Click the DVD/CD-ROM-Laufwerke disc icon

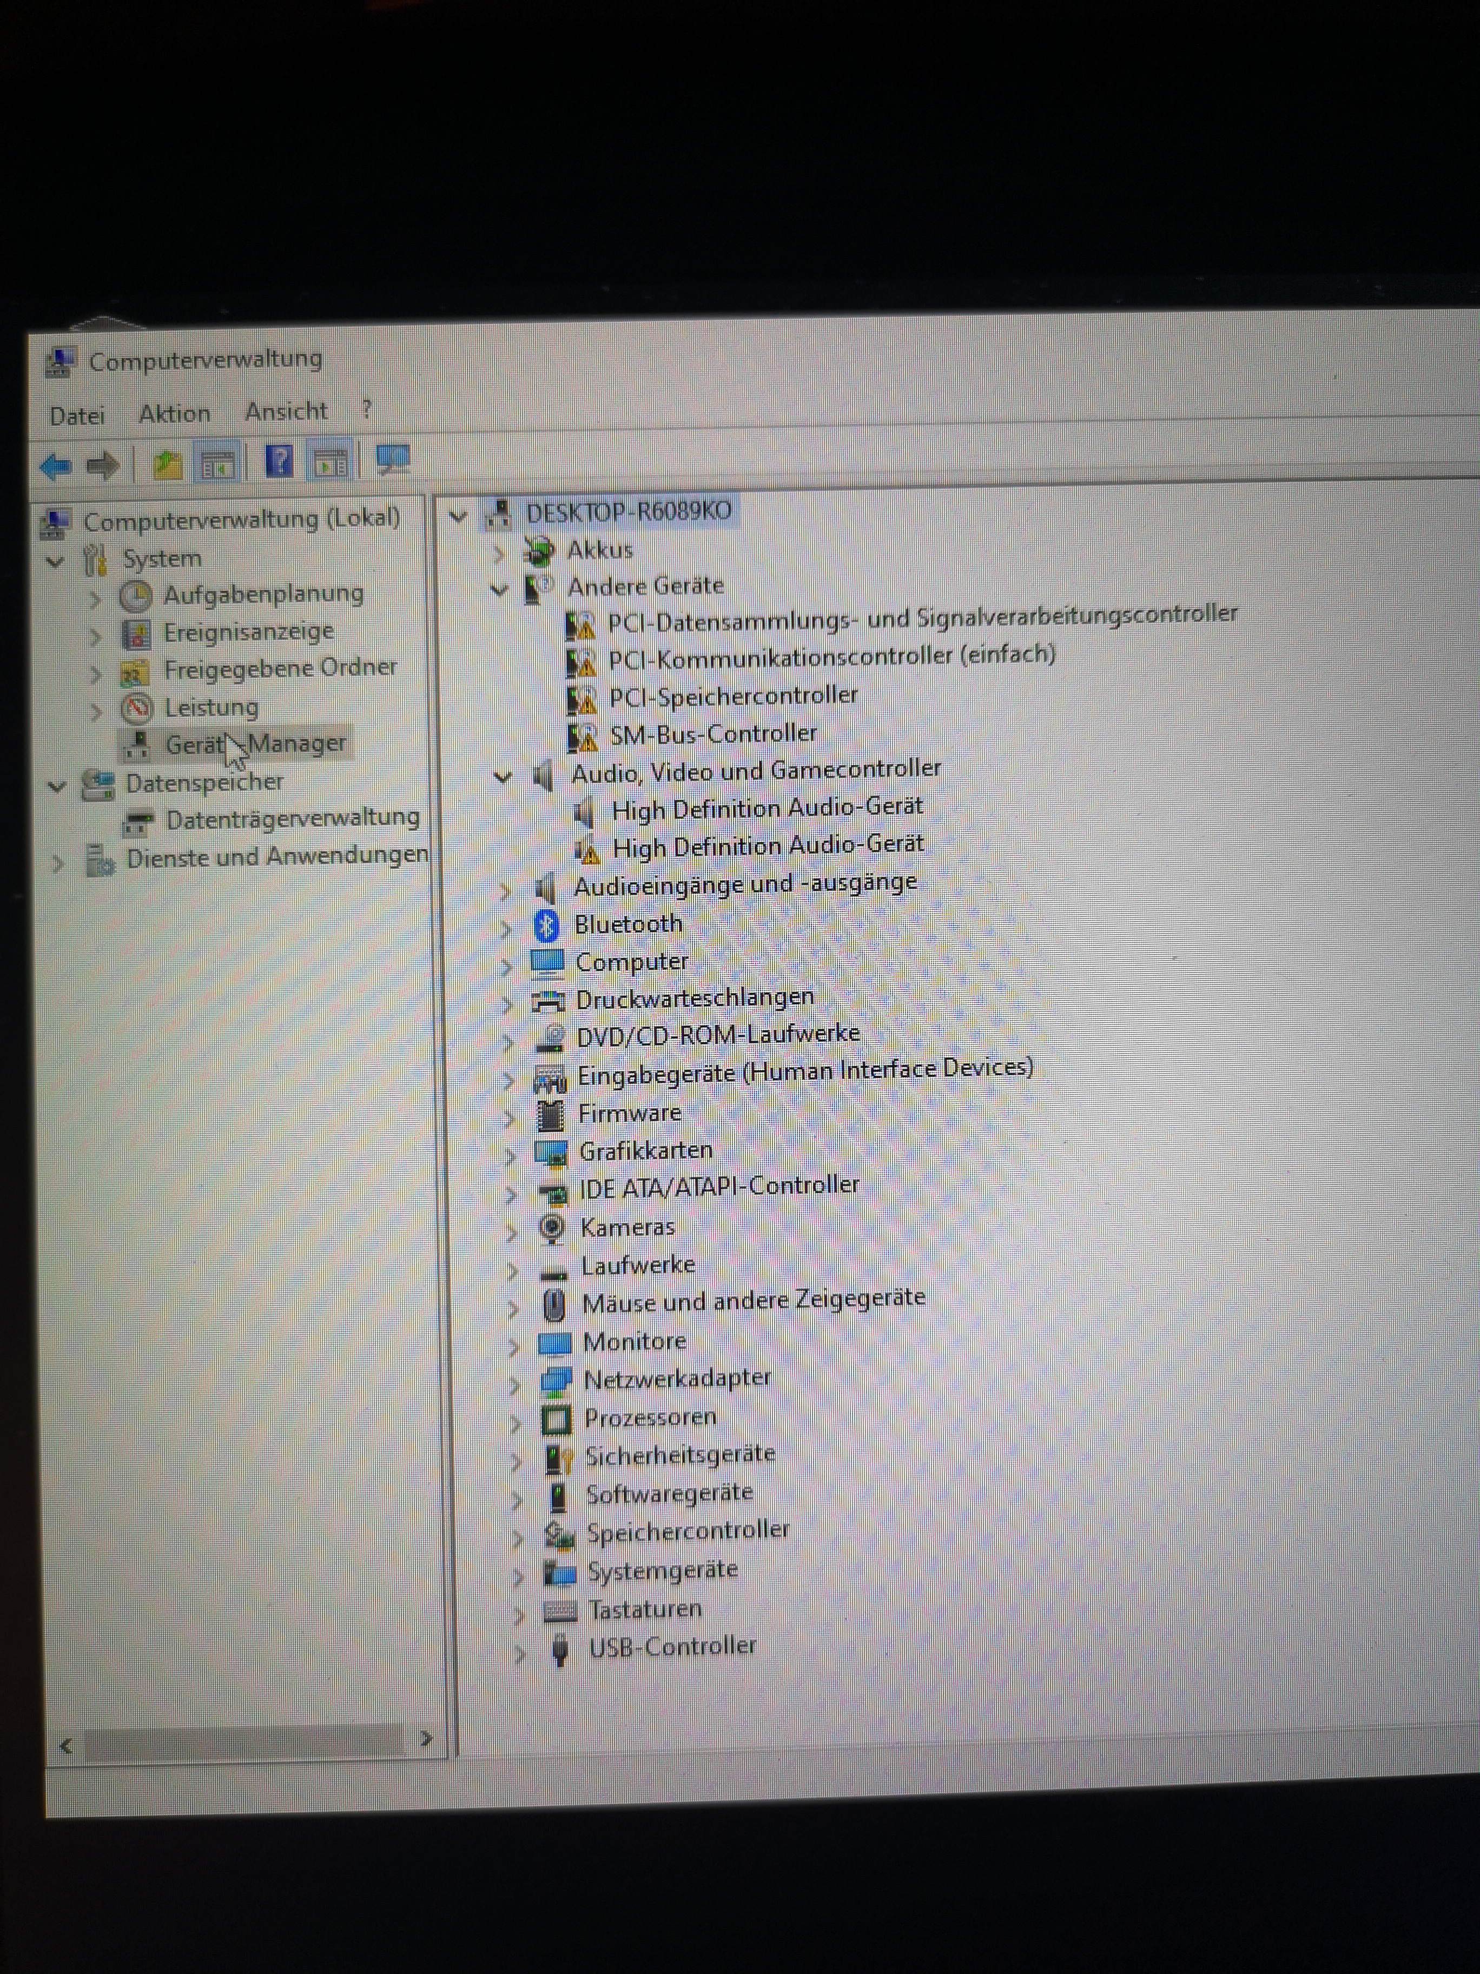[551, 1038]
